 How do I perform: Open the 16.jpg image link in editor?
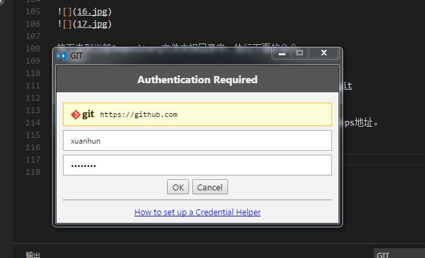click(x=92, y=12)
